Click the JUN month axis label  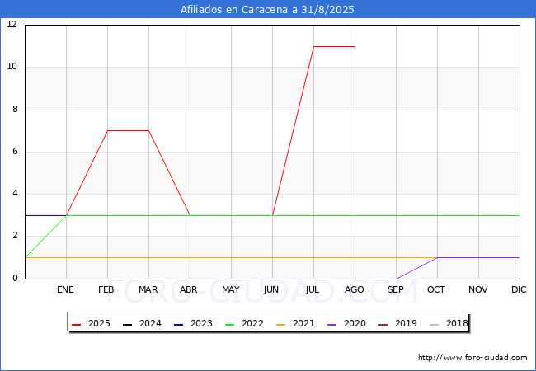271,289
